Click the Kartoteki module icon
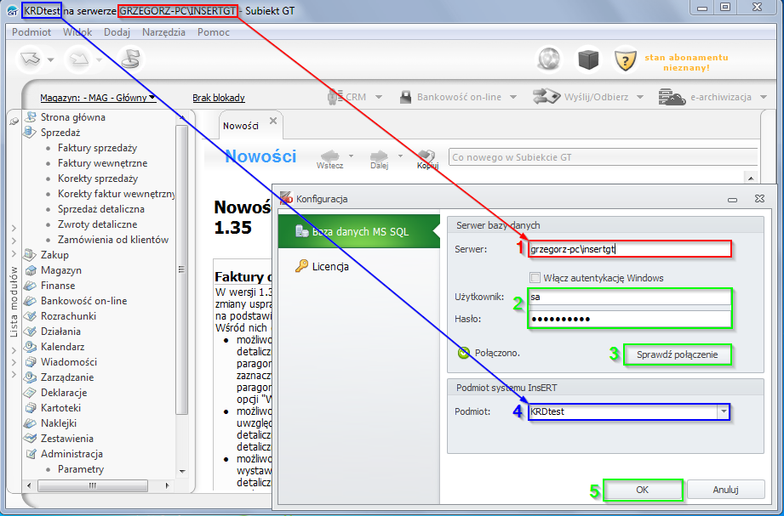The width and height of the screenshot is (784, 516). (x=30, y=407)
